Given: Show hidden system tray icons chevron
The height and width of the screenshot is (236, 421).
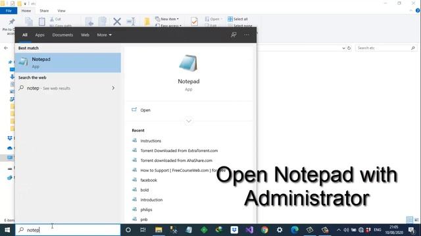Looking at the screenshot, I should (339, 230).
